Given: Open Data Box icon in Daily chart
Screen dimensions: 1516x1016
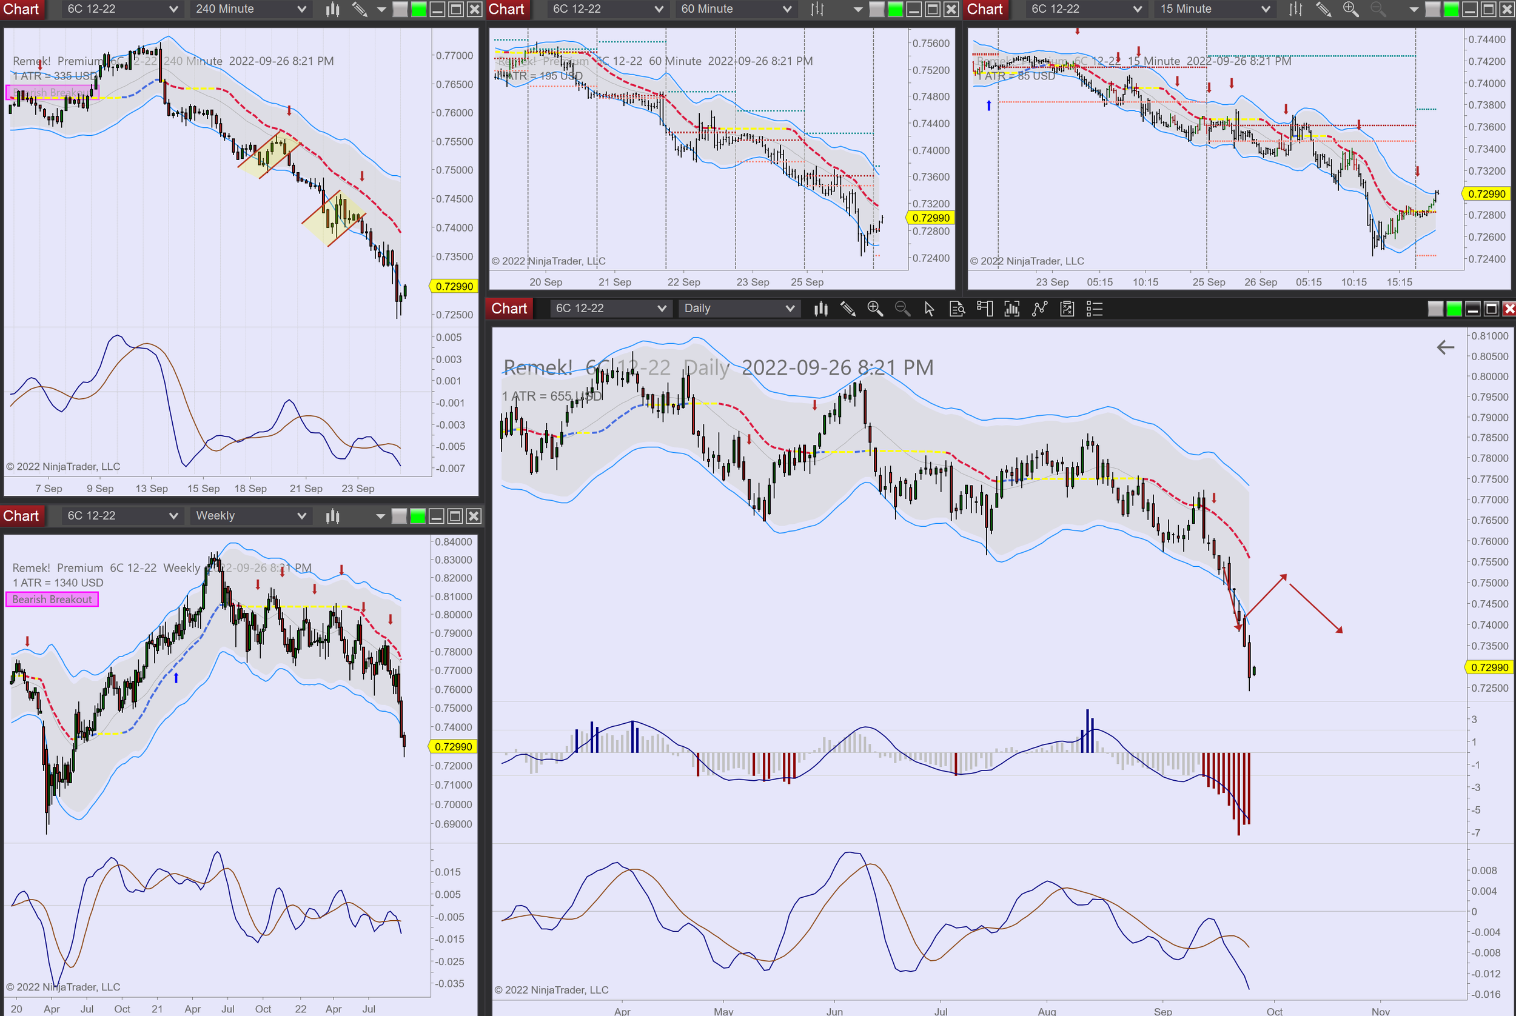Looking at the screenshot, I should point(957,309).
